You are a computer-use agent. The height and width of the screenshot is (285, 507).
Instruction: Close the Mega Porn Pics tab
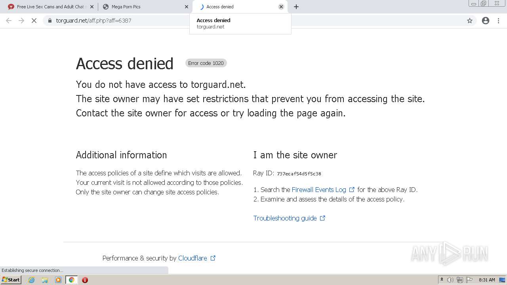(x=187, y=7)
